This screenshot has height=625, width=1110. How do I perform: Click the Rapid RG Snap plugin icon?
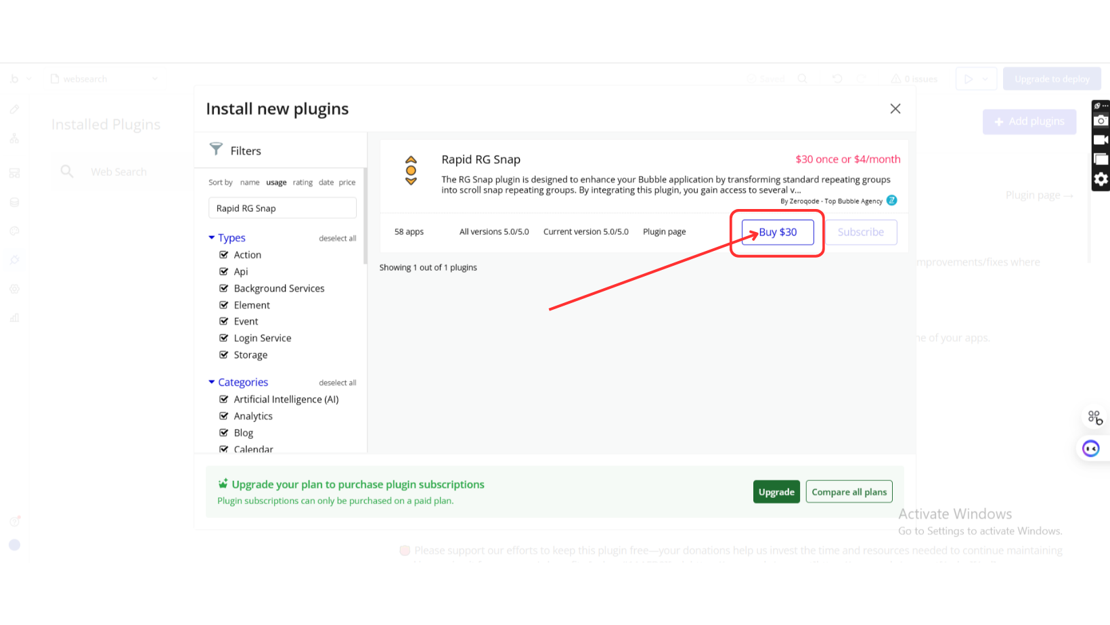pyautogui.click(x=411, y=170)
